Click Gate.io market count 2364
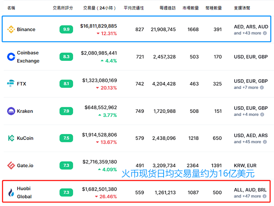The width and height of the screenshot is (274, 206). (193, 166)
